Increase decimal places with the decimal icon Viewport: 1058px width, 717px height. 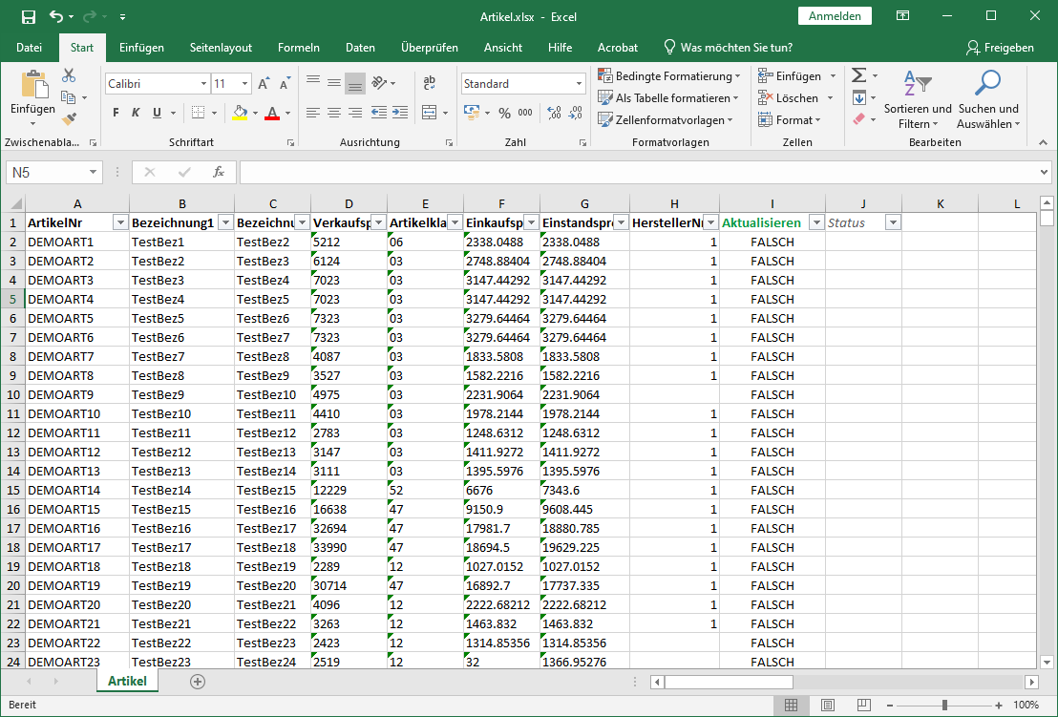pos(552,114)
